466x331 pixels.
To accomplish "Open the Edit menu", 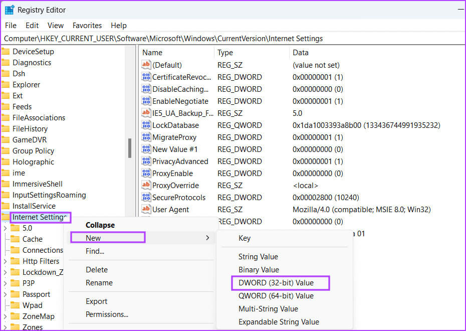I will (x=32, y=25).
